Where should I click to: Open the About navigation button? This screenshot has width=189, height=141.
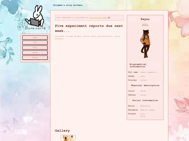[35, 53]
